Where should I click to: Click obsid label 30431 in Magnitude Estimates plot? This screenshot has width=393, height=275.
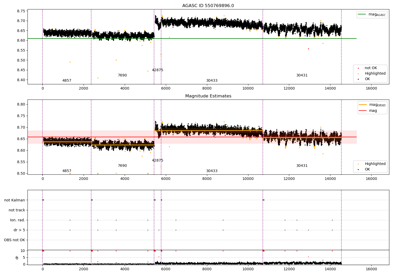pyautogui.click(x=302, y=166)
